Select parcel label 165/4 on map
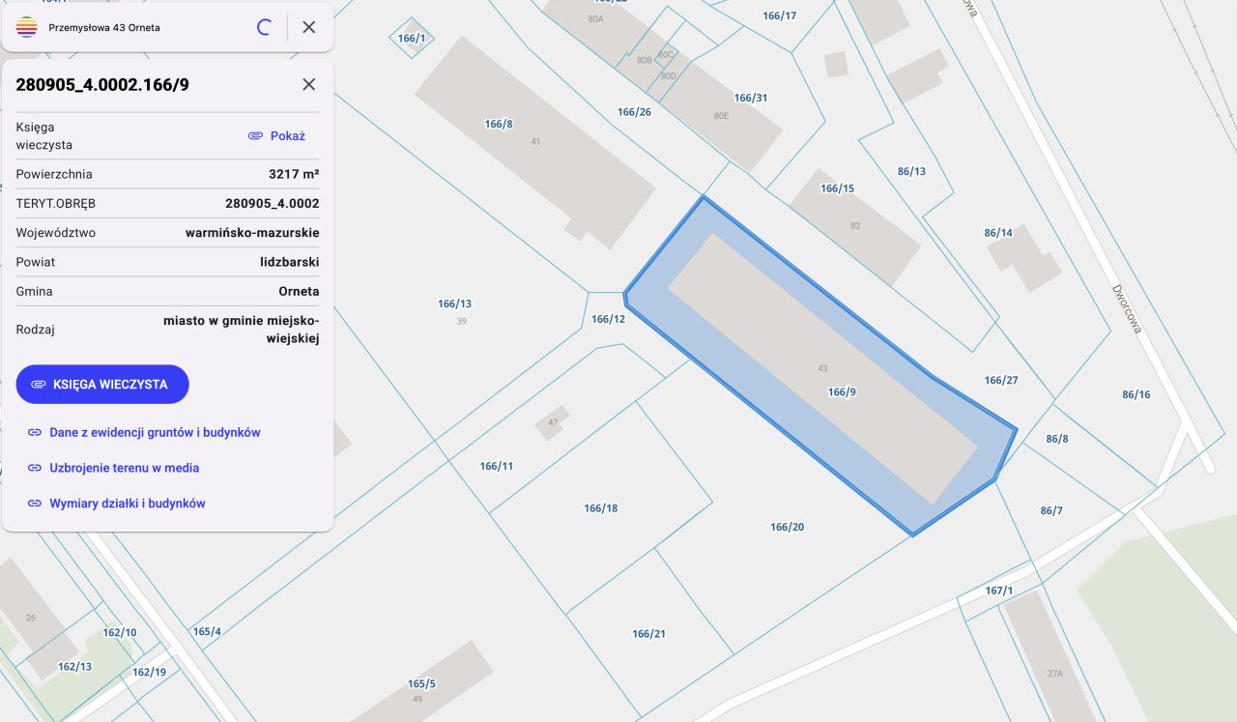Image resolution: width=1237 pixels, height=722 pixels. click(207, 632)
